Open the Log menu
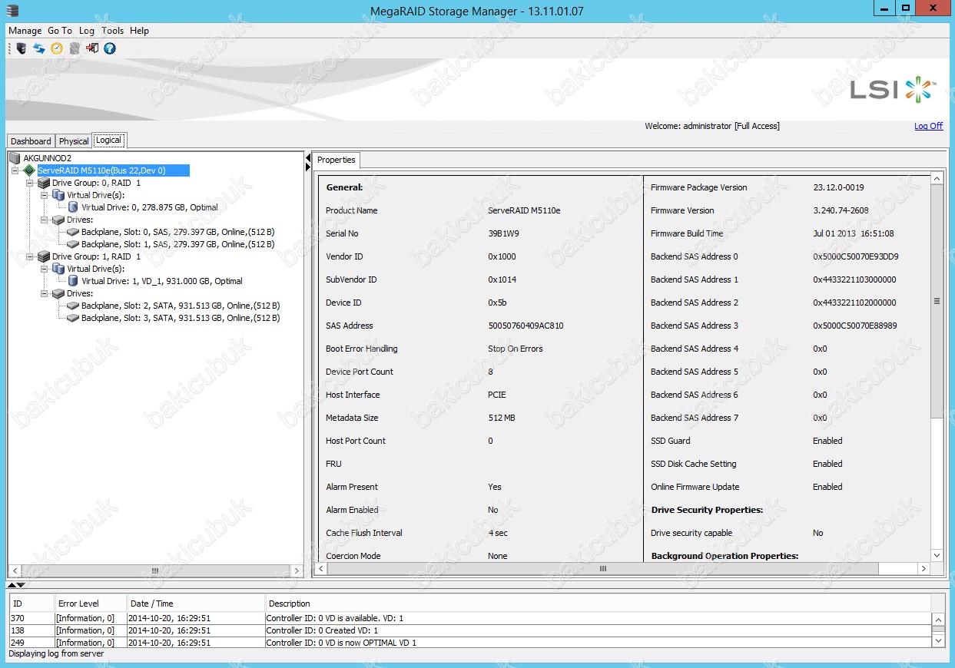Viewport: 955px width, 668px height. click(87, 31)
